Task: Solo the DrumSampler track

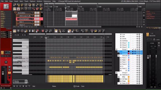Action: click(38, 19)
